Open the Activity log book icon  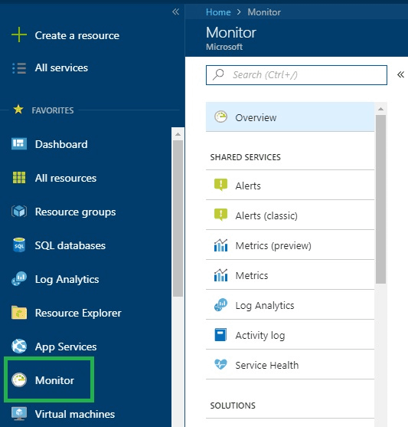coord(220,335)
